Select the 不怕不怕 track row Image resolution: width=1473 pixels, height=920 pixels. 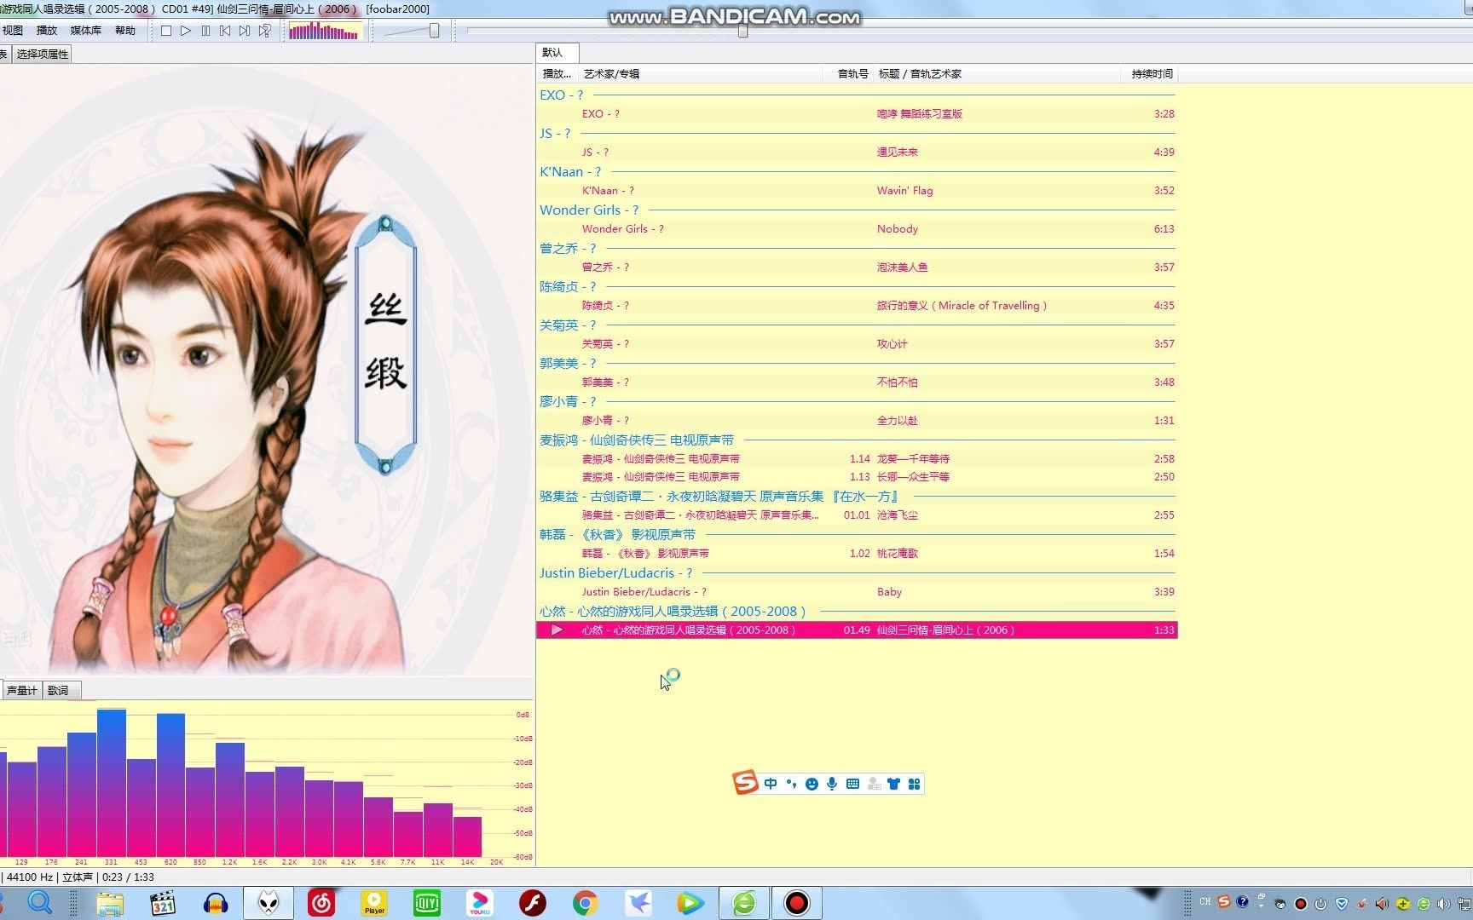coord(857,382)
